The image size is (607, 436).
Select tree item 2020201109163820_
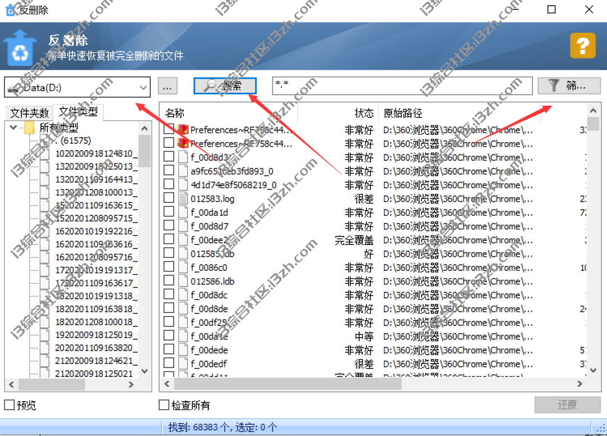coord(96,348)
